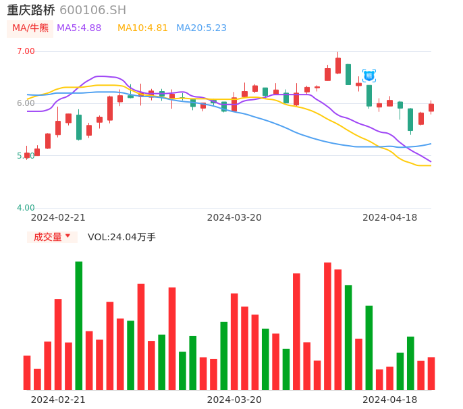Click the 7.00 price axis label
The image size is (463, 409).
tap(26, 51)
